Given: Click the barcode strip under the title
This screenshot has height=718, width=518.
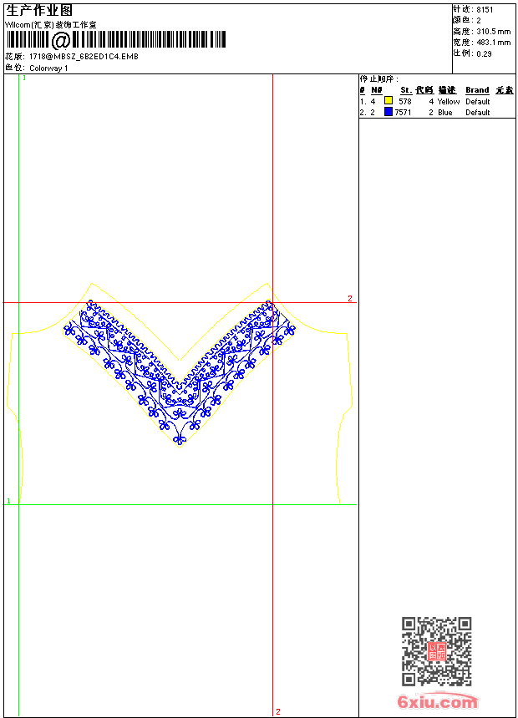Looking at the screenshot, I should click(x=115, y=39).
